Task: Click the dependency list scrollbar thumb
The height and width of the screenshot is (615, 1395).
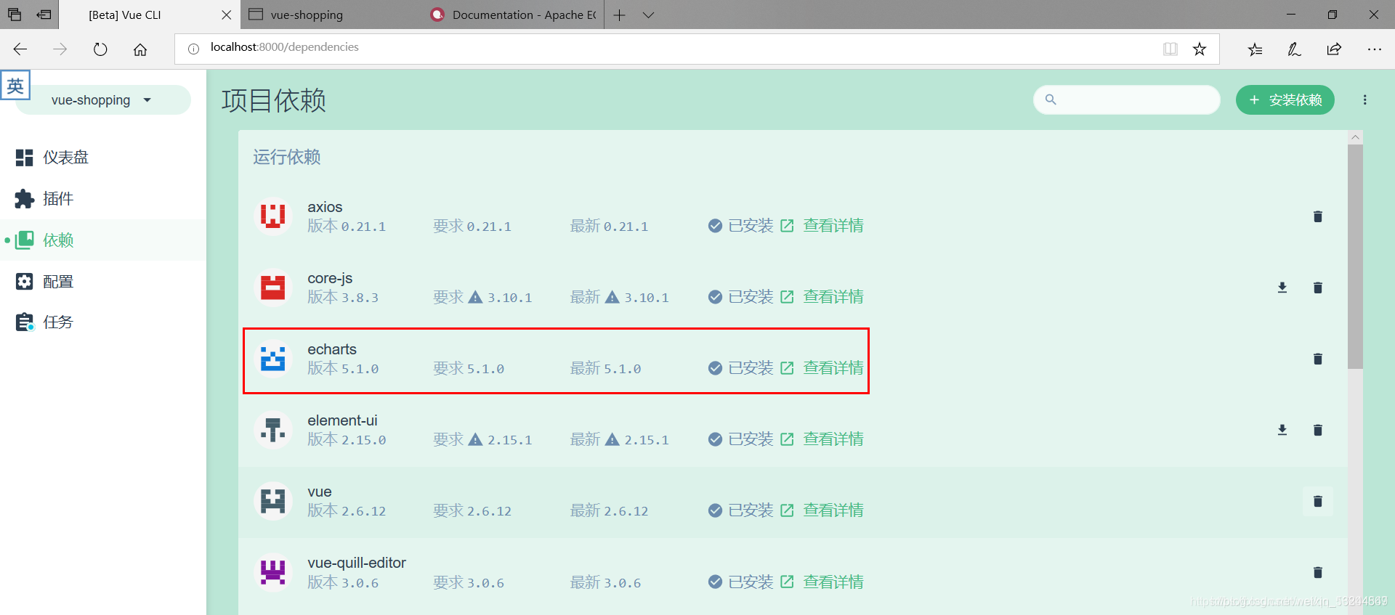Action: point(1355,256)
